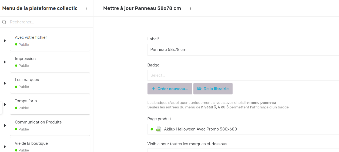This screenshot has height=152, width=339.
Task: Click the green status dot under Impression
Action: (x=16, y=66)
